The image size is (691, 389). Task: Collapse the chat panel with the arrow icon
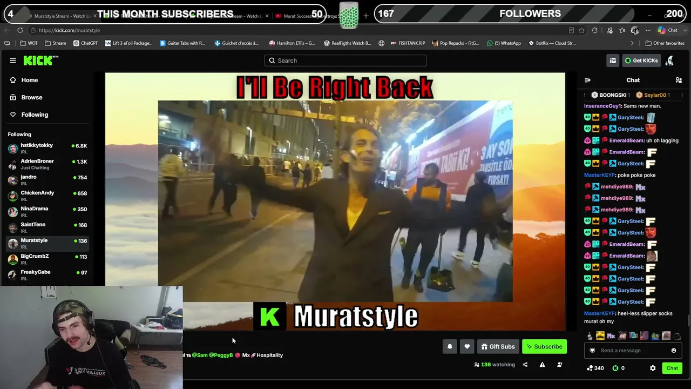click(587, 80)
